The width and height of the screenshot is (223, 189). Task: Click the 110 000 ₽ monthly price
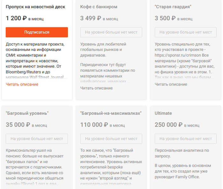94,125
